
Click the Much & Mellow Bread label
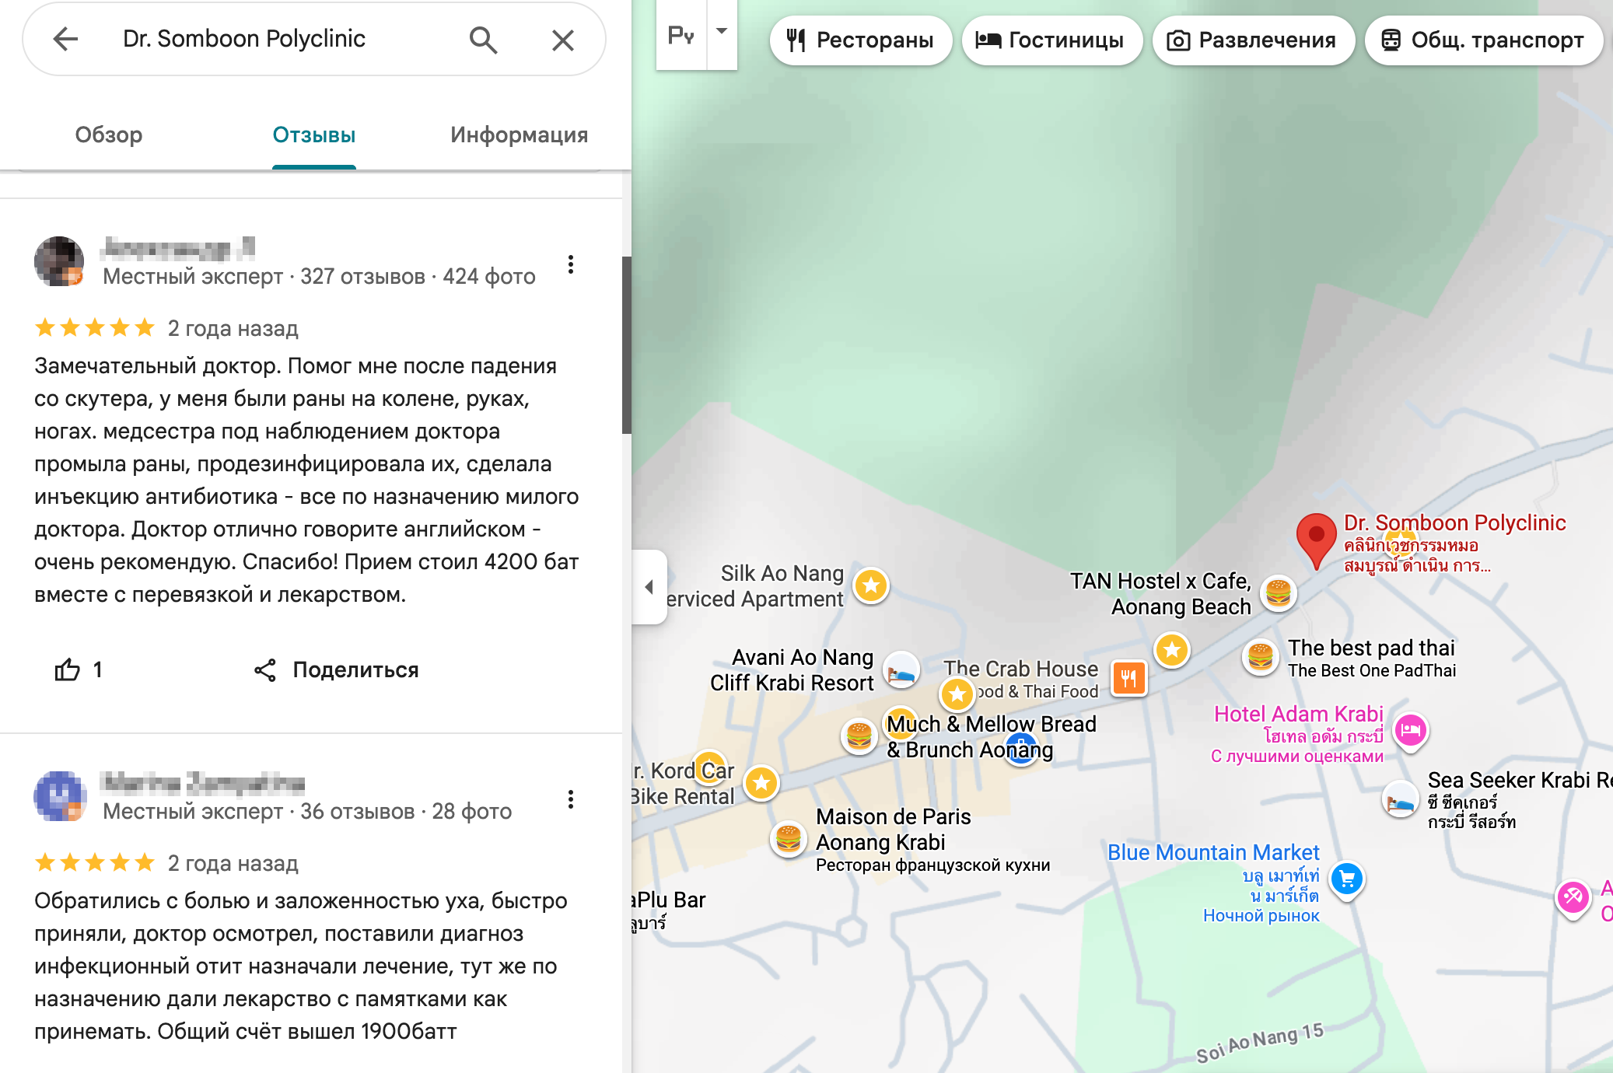tap(992, 736)
